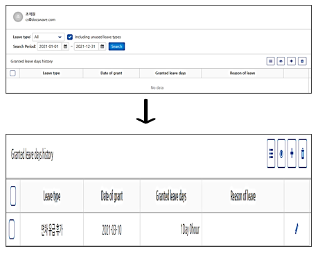Click trash icon in bottom enlarged panel
The width and height of the screenshot is (318, 258).
pos(303,153)
